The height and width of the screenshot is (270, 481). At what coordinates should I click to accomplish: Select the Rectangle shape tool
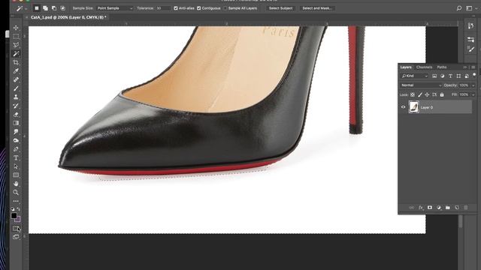(x=16, y=175)
